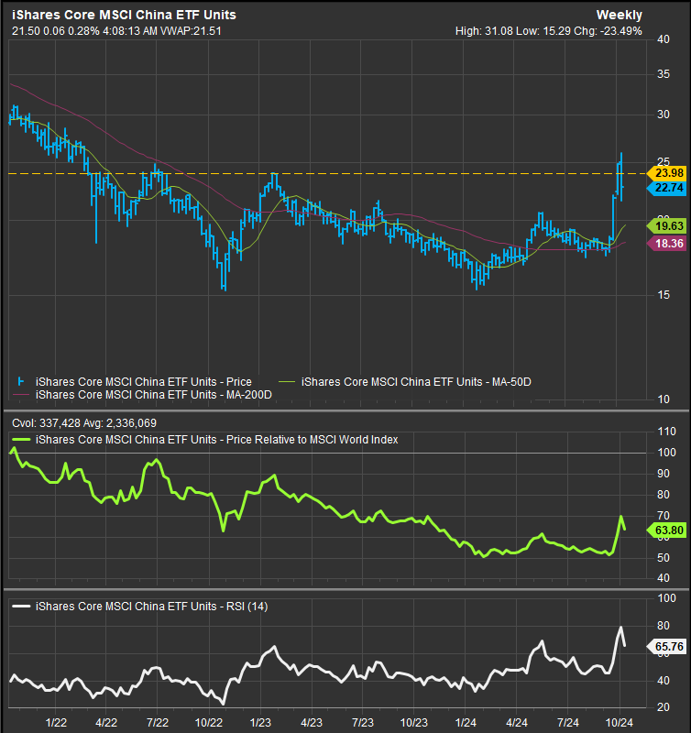Click the 1/24 date label on the x-axis
The width and height of the screenshot is (691, 733).
tap(466, 722)
